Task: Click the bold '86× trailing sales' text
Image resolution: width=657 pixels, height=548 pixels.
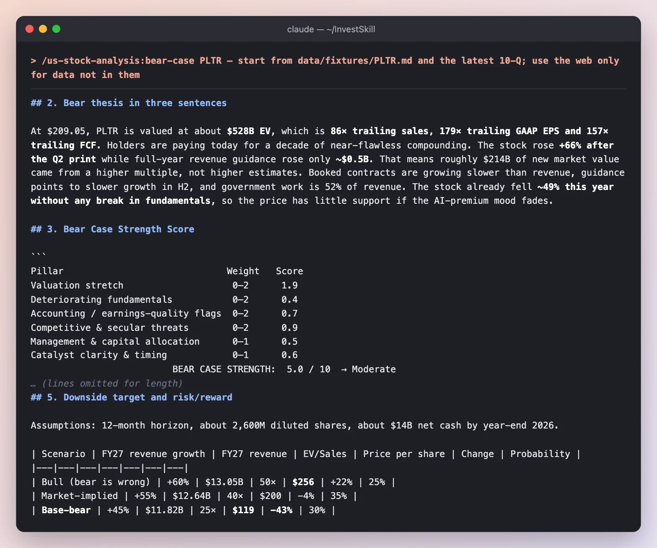Action: pyautogui.click(x=379, y=131)
